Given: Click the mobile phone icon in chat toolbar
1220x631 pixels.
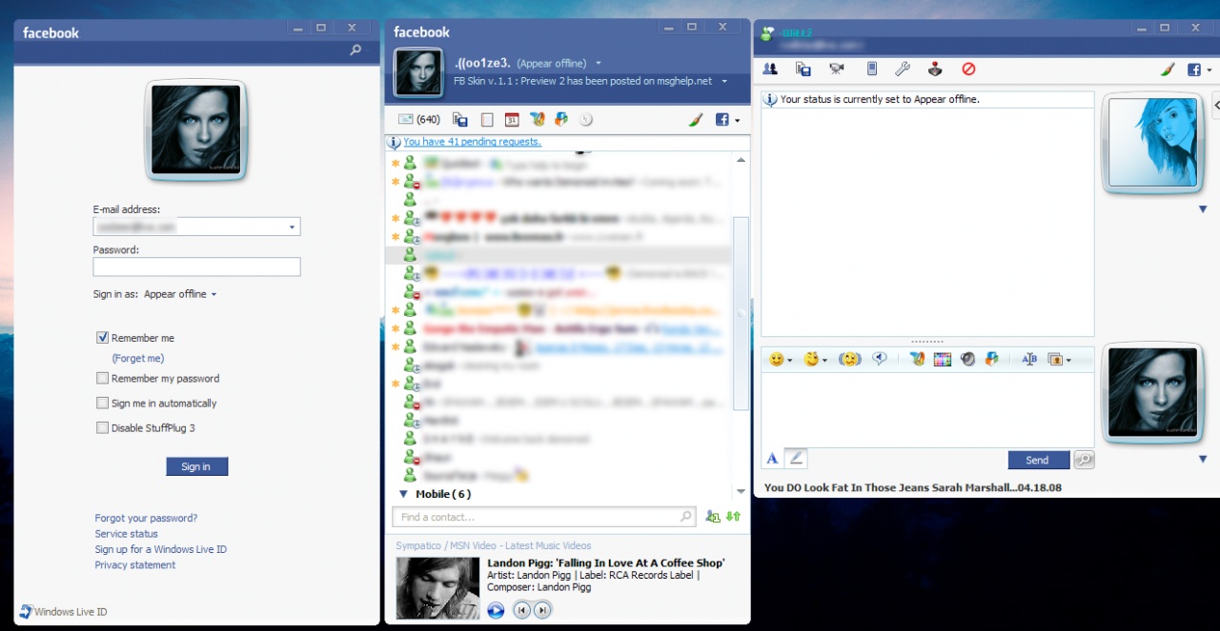Looking at the screenshot, I should click(871, 69).
